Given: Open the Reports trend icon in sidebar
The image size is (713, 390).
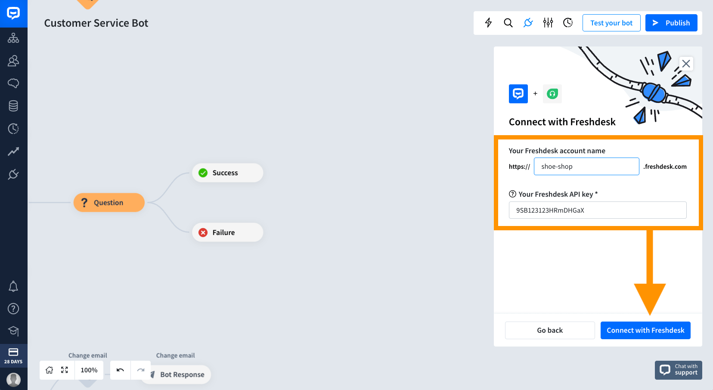Looking at the screenshot, I should (13, 151).
